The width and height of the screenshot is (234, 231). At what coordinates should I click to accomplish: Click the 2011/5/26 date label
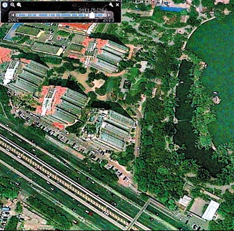coord(91,10)
